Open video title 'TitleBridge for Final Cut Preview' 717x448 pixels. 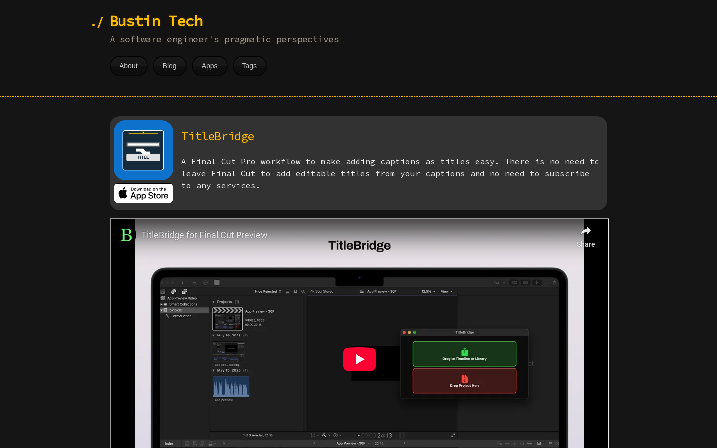[204, 235]
